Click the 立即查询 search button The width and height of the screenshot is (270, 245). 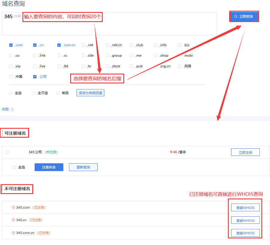click(x=243, y=17)
